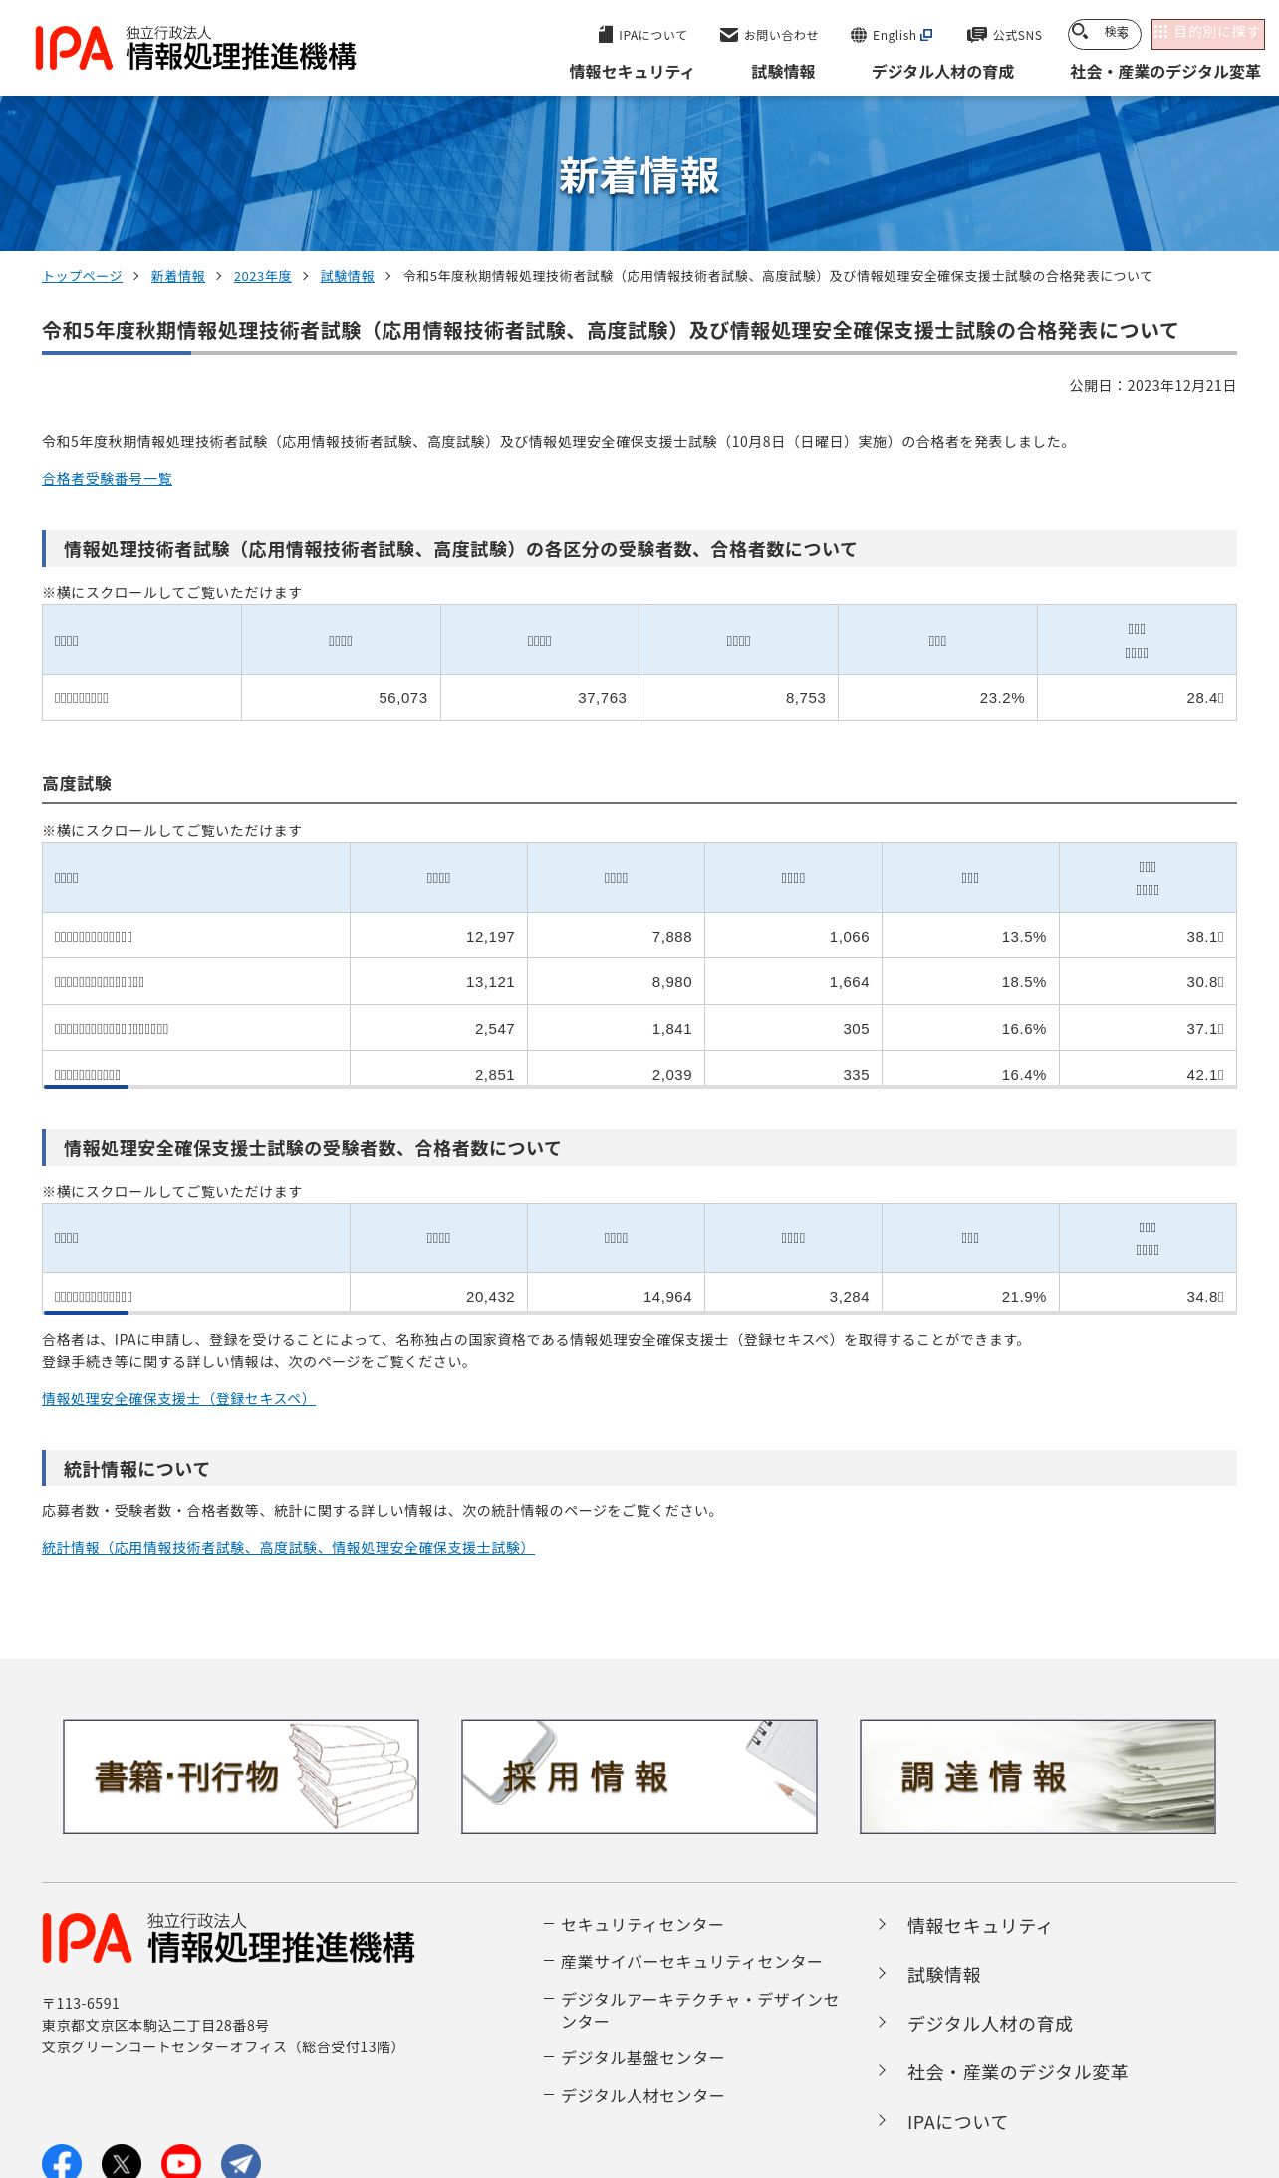Viewport: 1279px width, 2178px height.
Task: Open footer IPAについて link
Action: (957, 2122)
